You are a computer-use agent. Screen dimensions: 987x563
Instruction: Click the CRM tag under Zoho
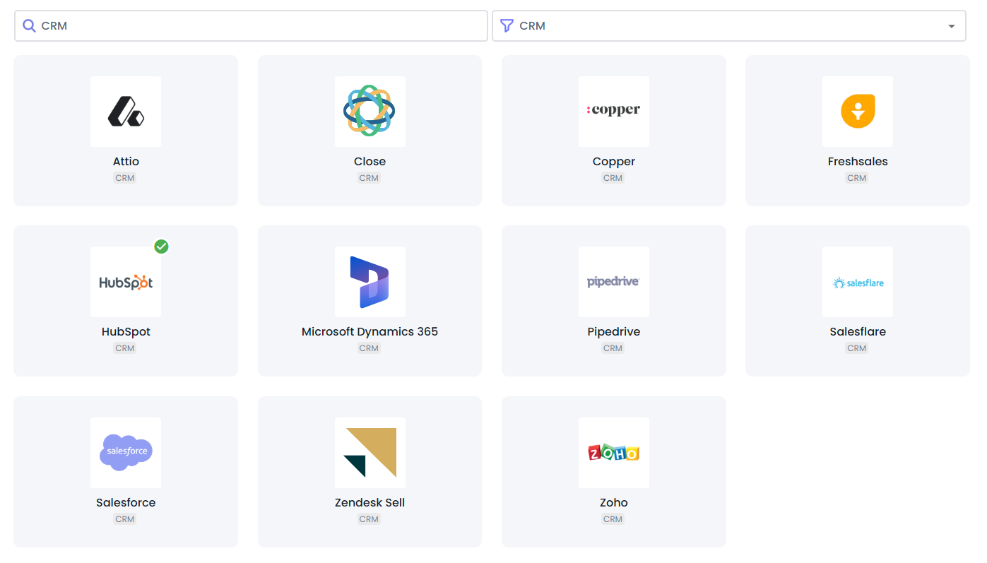(x=613, y=519)
